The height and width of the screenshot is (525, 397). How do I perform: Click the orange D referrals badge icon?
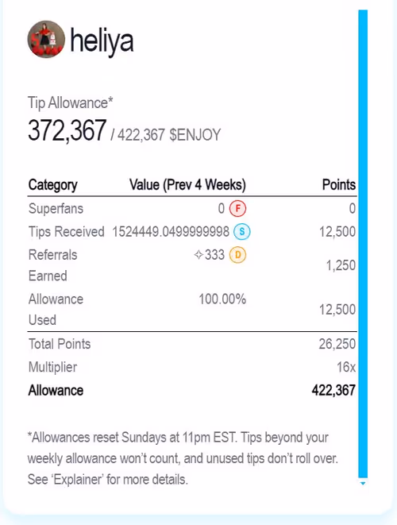coord(237,255)
